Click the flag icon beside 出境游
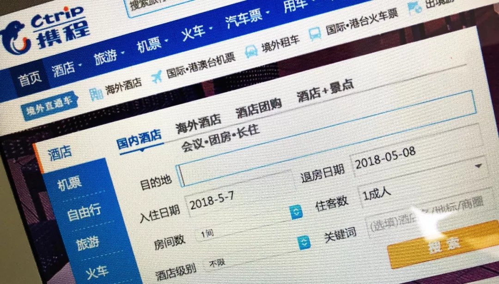Image resolution: width=499 pixels, height=284 pixels. coord(414,8)
